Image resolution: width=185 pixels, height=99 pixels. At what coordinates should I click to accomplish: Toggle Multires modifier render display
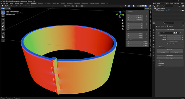(x=176, y=33)
